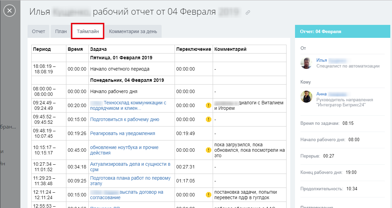Click warning icon on выслать договор row
392x208 pixels.
coord(209,195)
